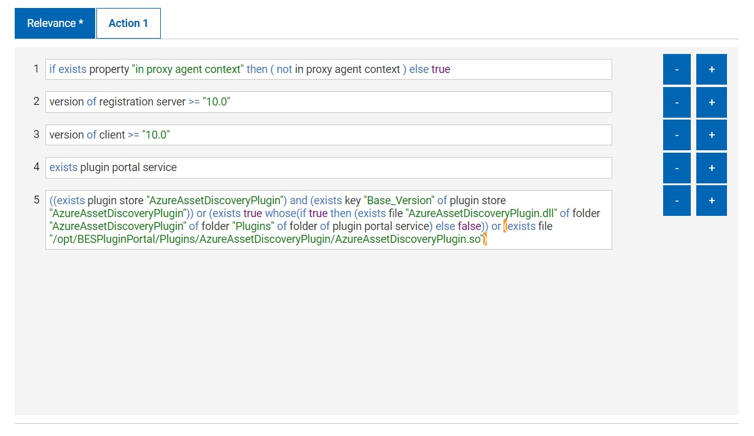Click plus button beside registration server clause
Screen dimensions: 754x436
pyautogui.click(x=711, y=102)
